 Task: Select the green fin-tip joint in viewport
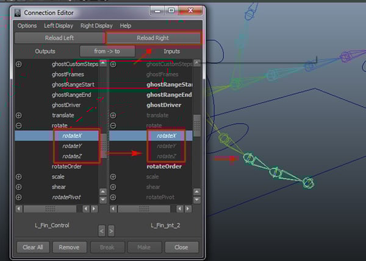tap(308, 183)
